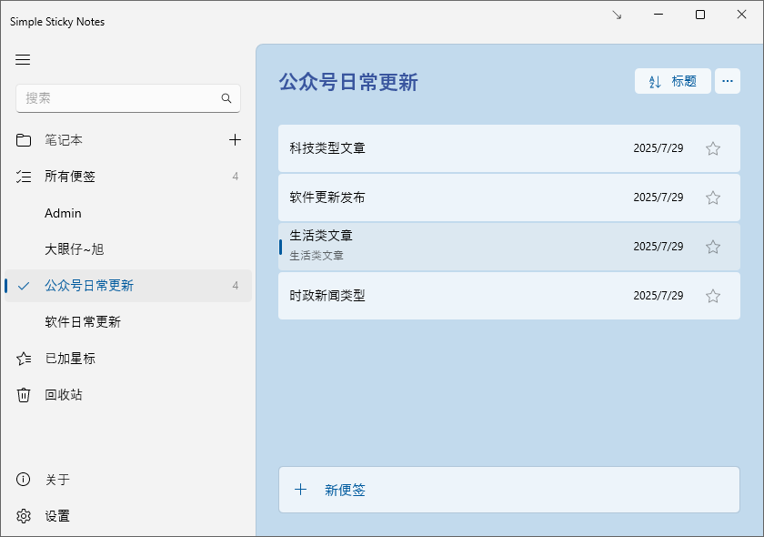Open the 标题 sort dropdown
Image resolution: width=764 pixels, height=537 pixels.
pyautogui.click(x=672, y=80)
